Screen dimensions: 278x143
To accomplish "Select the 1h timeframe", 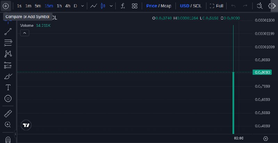I will (x=59, y=6).
